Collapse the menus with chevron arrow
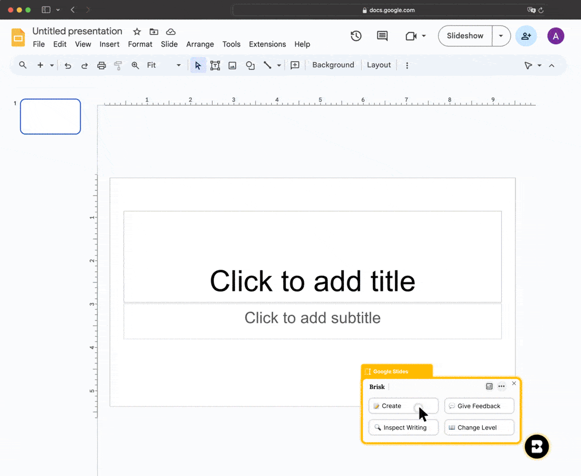 tap(551, 66)
